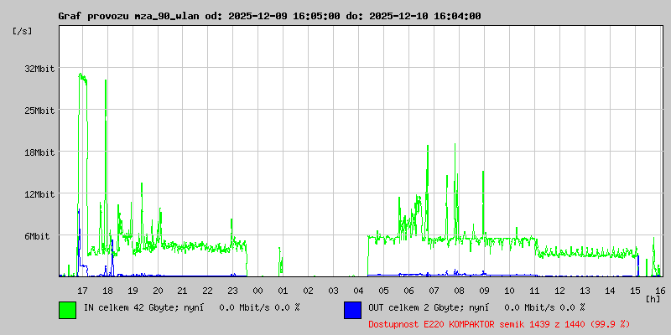The image size is (671, 335).
Task: Click the '00' hour label on x-axis
Action: coord(257,291)
